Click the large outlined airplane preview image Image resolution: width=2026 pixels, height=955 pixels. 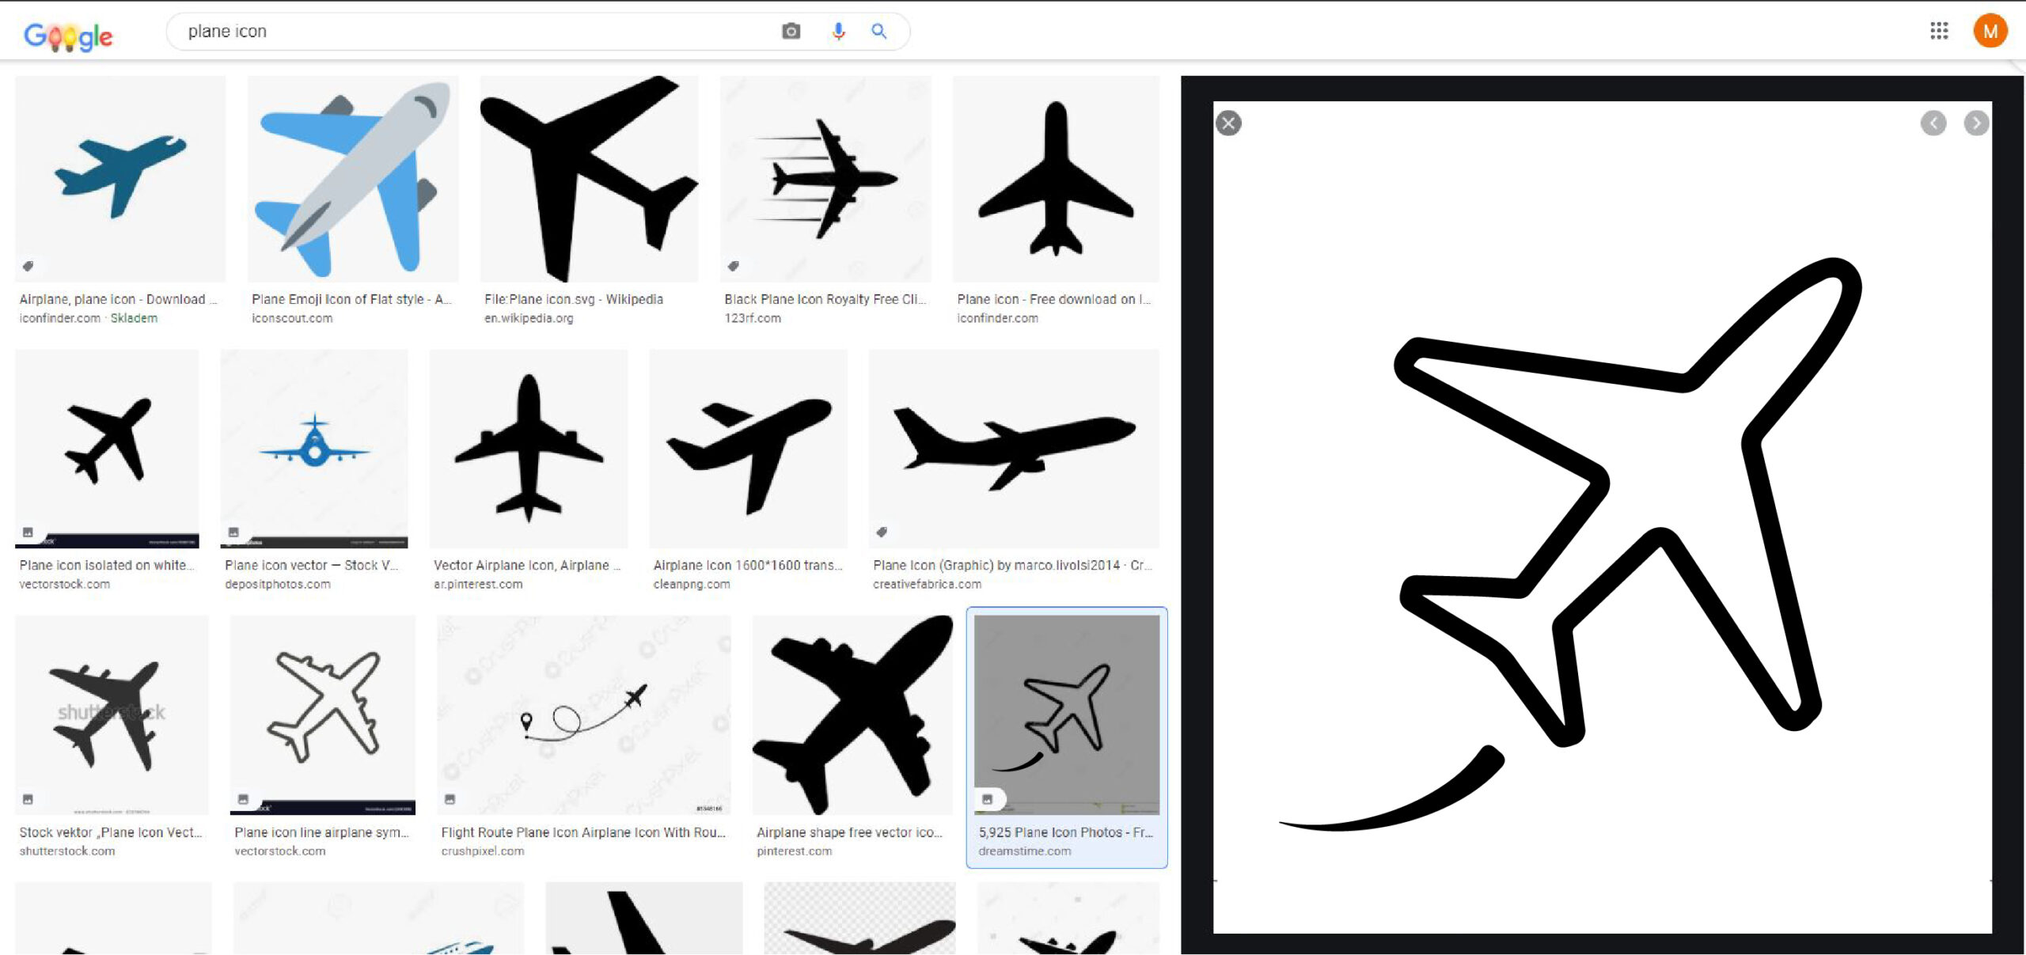(1602, 516)
